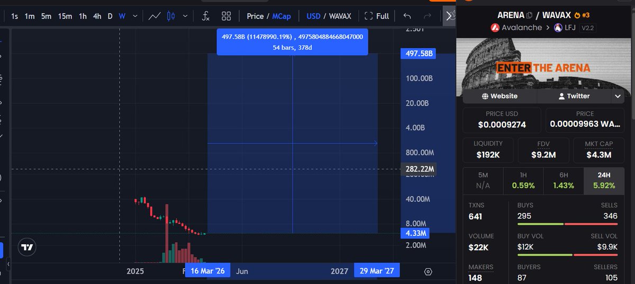Image resolution: width=635 pixels, height=284 pixels.
Task: Click the 29 Mar '27 date marker
Action: (377, 271)
